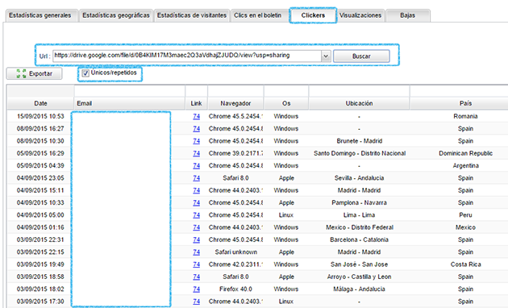Expand the Url dropdown arrow

[x=326, y=56]
